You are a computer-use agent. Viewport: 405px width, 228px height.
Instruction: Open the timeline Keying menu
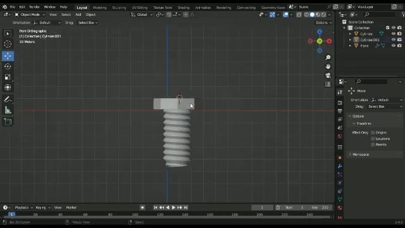coord(43,208)
